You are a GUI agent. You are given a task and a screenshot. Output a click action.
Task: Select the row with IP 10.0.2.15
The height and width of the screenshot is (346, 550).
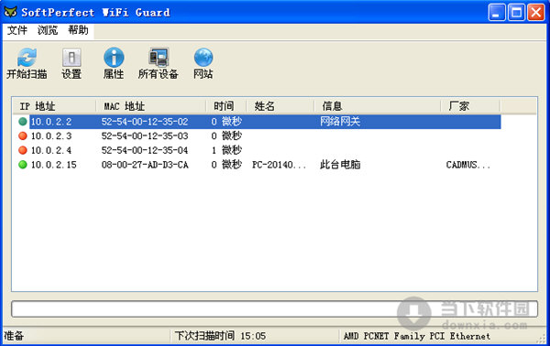point(259,165)
